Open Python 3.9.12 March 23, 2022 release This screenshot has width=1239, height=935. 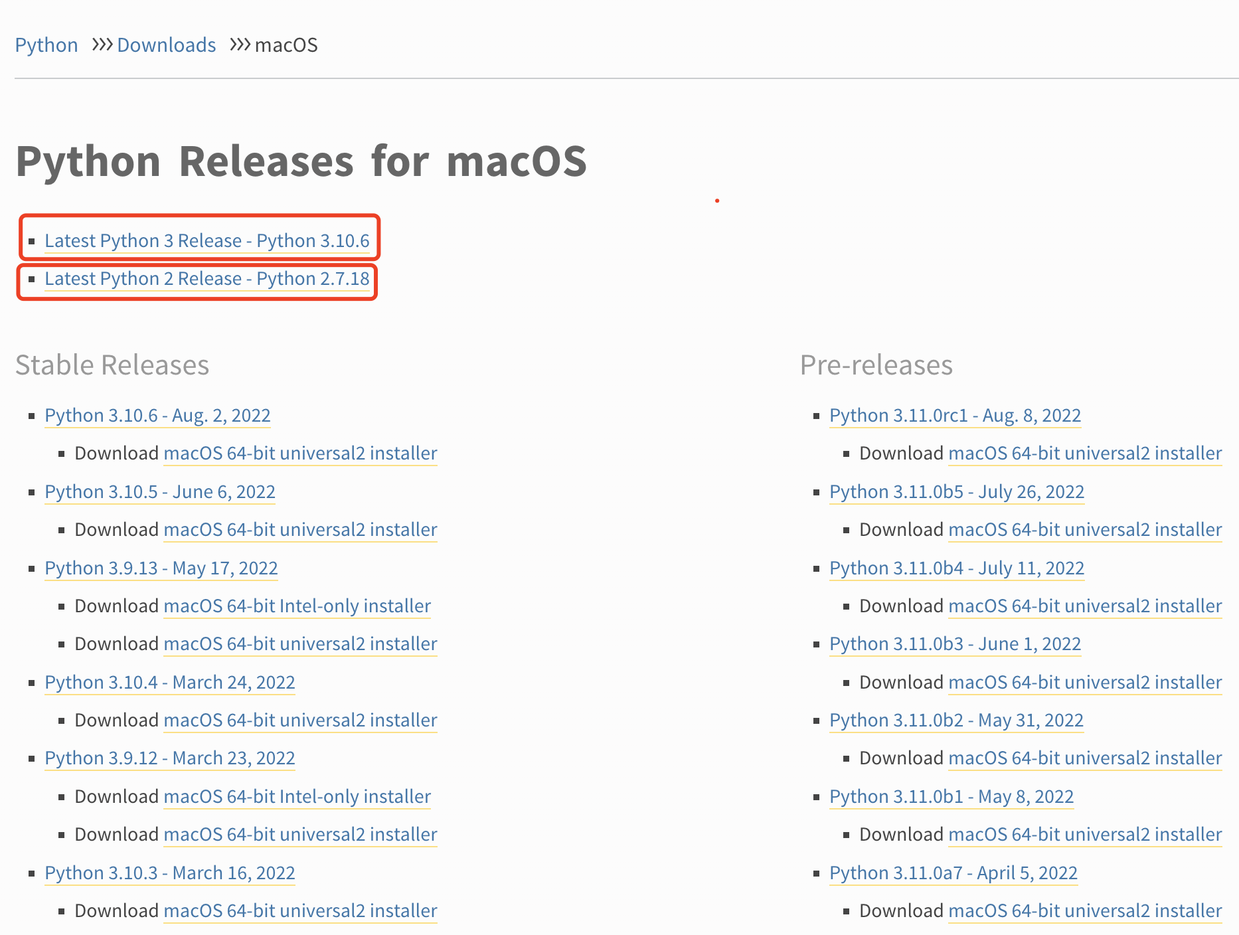[169, 758]
